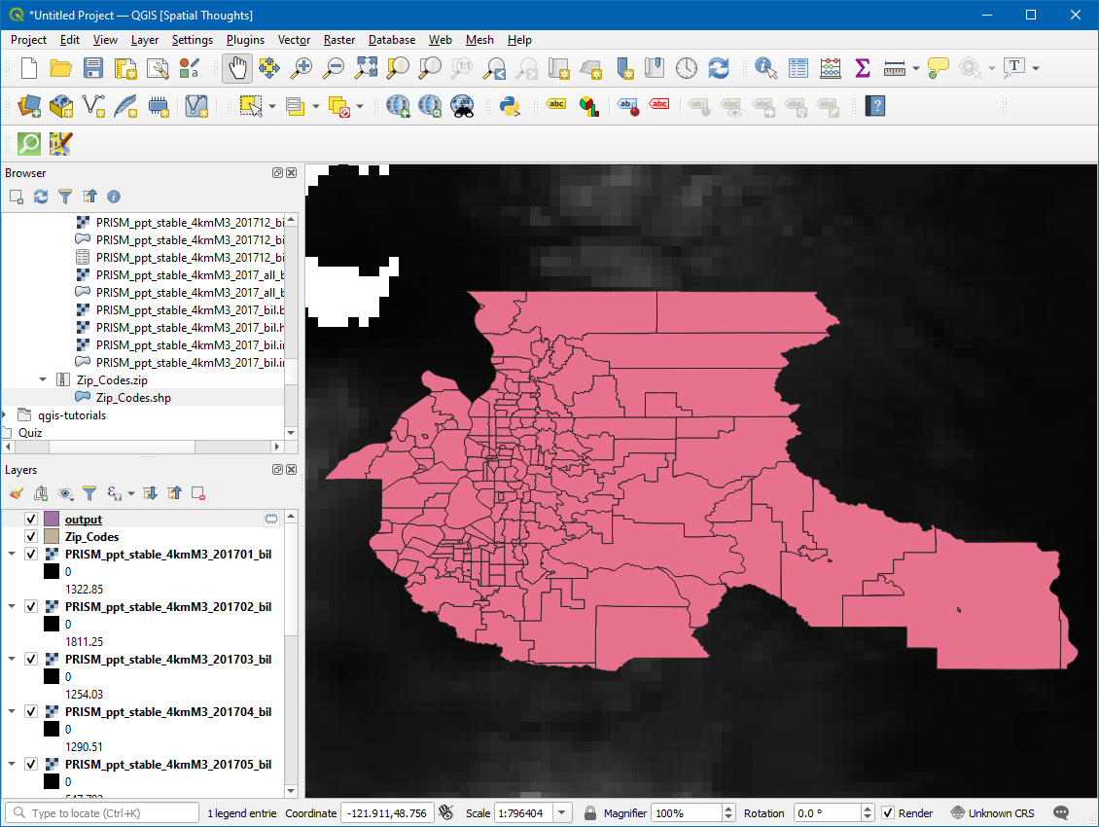1099x827 pixels.
Task: Click the Zoom In magnifier tool
Action: pos(302,68)
